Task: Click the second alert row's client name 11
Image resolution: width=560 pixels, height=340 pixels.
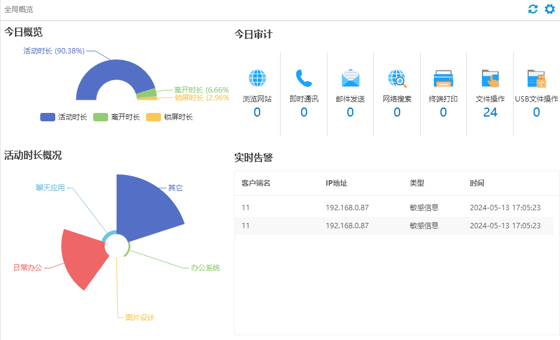Action: [x=245, y=226]
